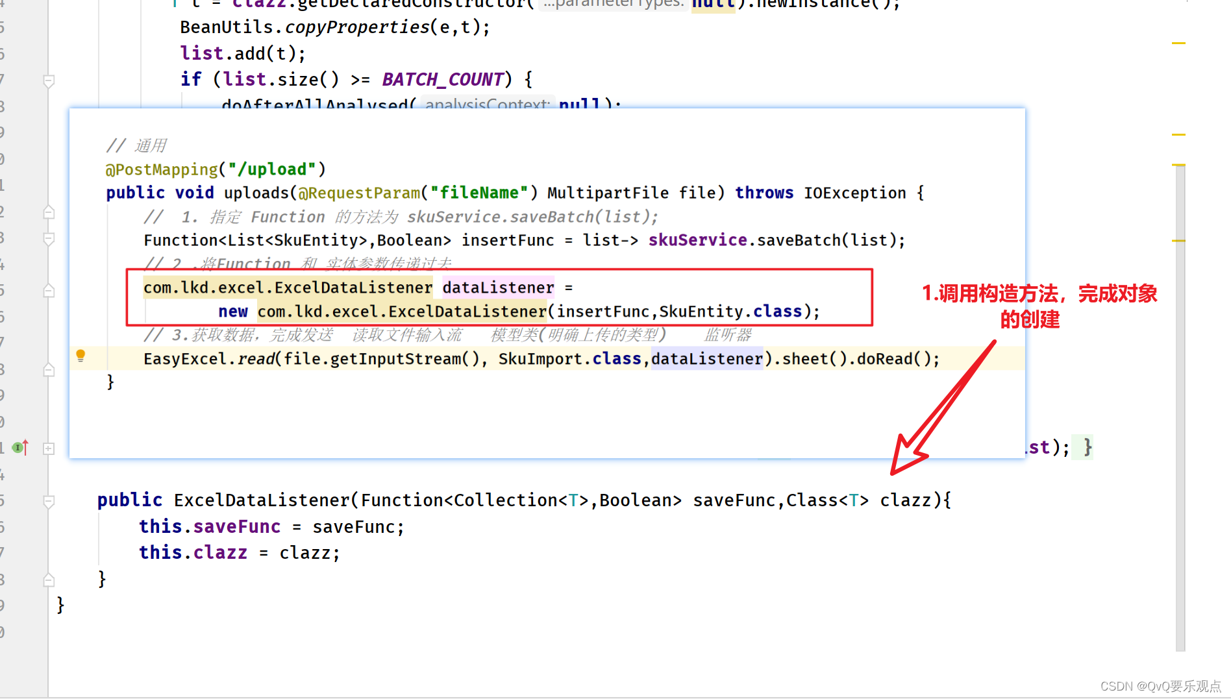
Task: Click the read method after EasyExcel
Action: [255, 359]
